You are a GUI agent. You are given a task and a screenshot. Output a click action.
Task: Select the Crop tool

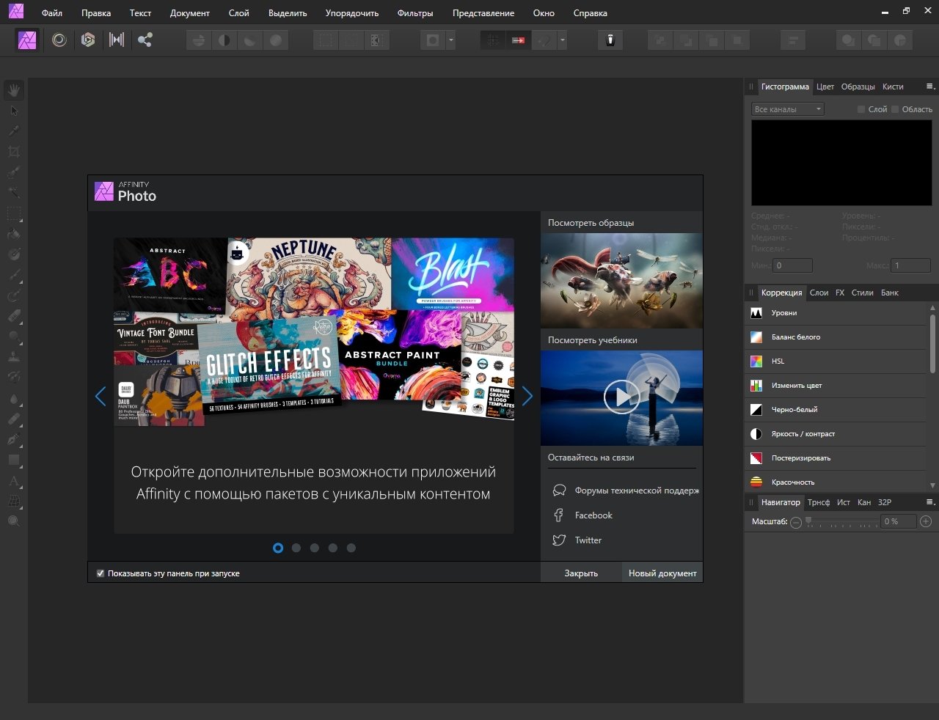click(14, 152)
